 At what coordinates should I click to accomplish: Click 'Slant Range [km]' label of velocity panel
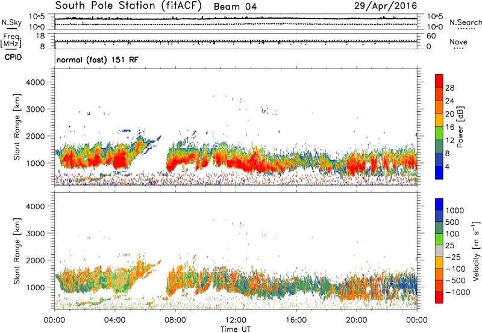17,251
